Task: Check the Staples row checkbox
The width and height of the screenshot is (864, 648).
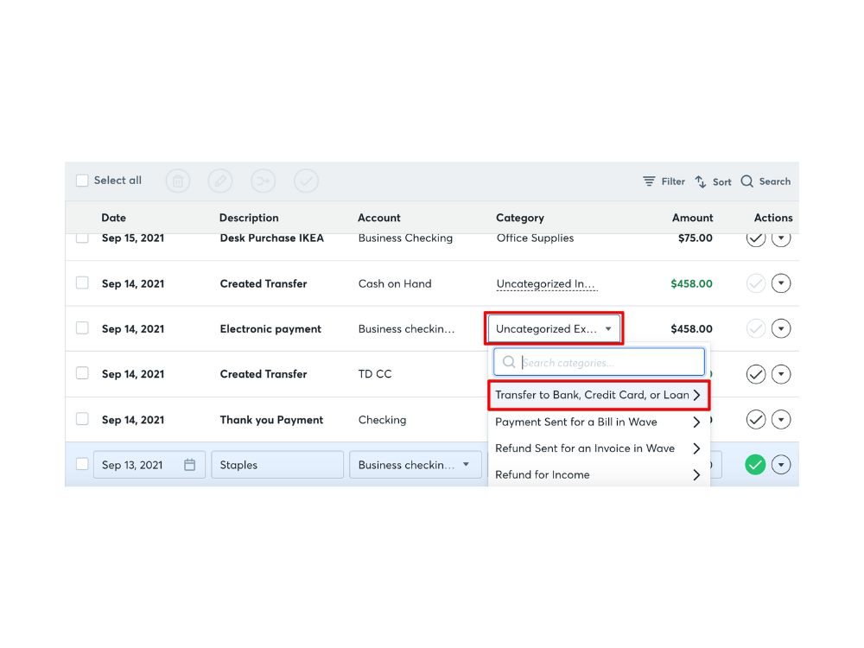Action: [82, 464]
